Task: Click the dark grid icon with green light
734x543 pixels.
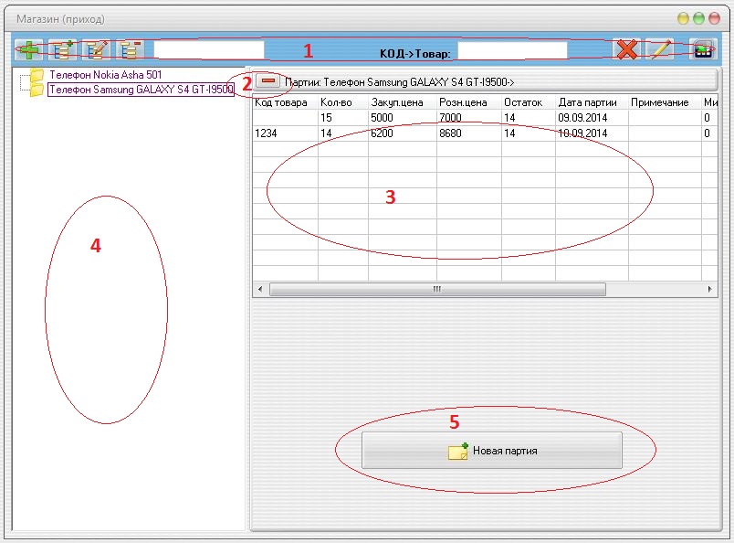Action: pyautogui.click(x=703, y=49)
